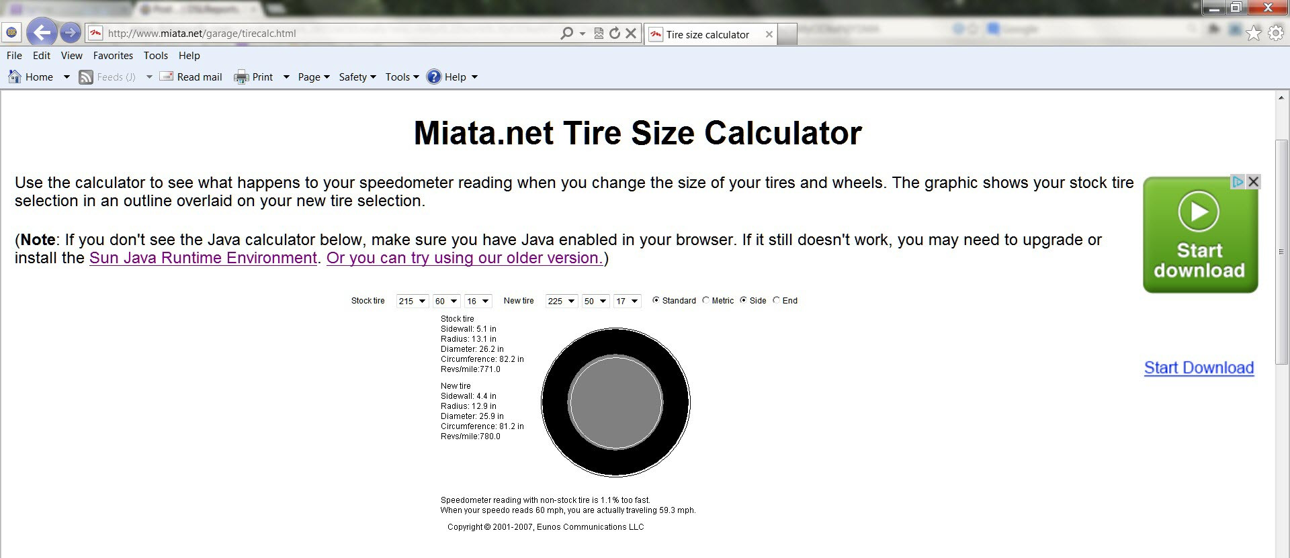The image size is (1290, 558).
Task: Click the scrollbar up arrow
Action: pos(1282,98)
